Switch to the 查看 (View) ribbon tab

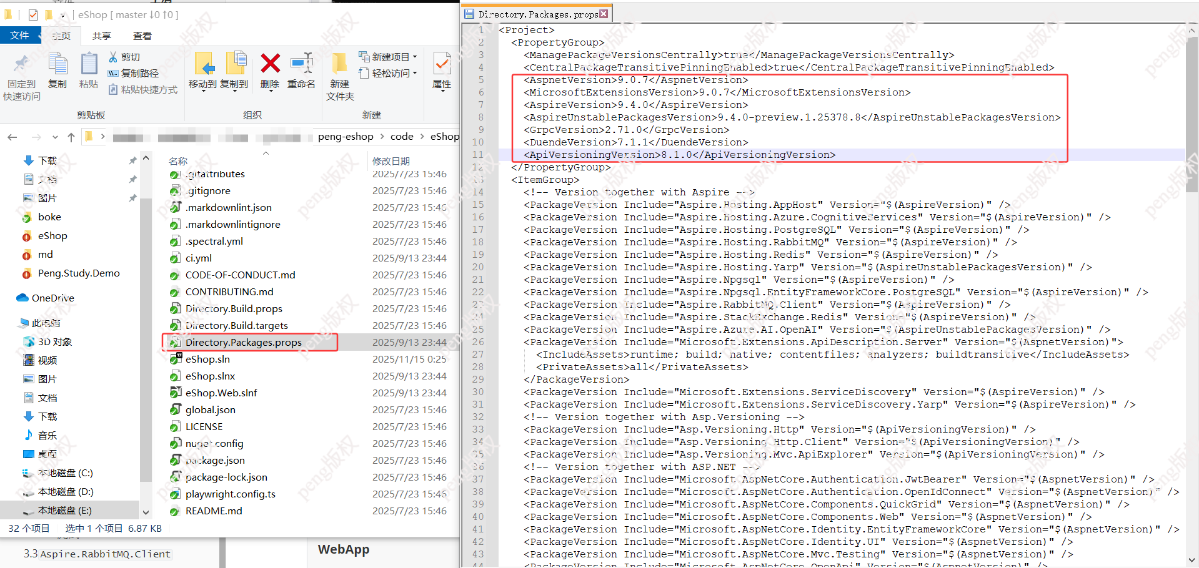click(x=142, y=36)
